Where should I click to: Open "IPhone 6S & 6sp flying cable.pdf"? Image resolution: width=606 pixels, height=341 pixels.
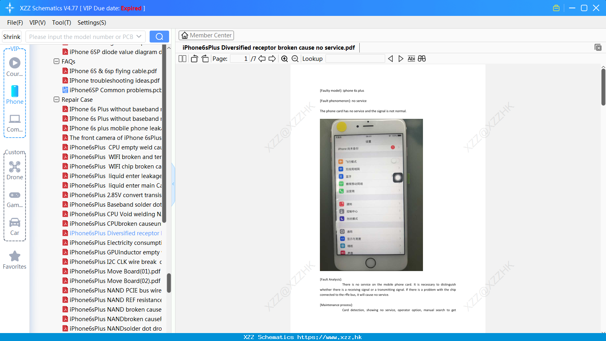tap(109, 71)
